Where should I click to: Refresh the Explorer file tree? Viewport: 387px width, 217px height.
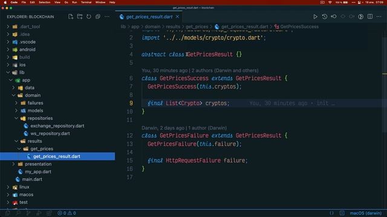[89, 16]
